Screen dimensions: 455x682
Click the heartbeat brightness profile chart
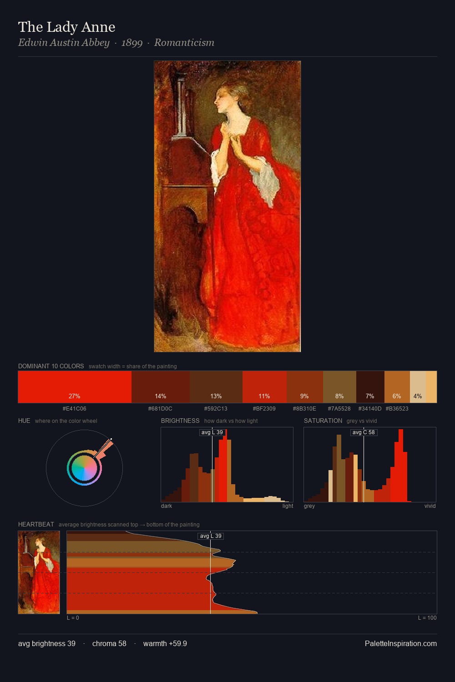pyautogui.click(x=252, y=572)
